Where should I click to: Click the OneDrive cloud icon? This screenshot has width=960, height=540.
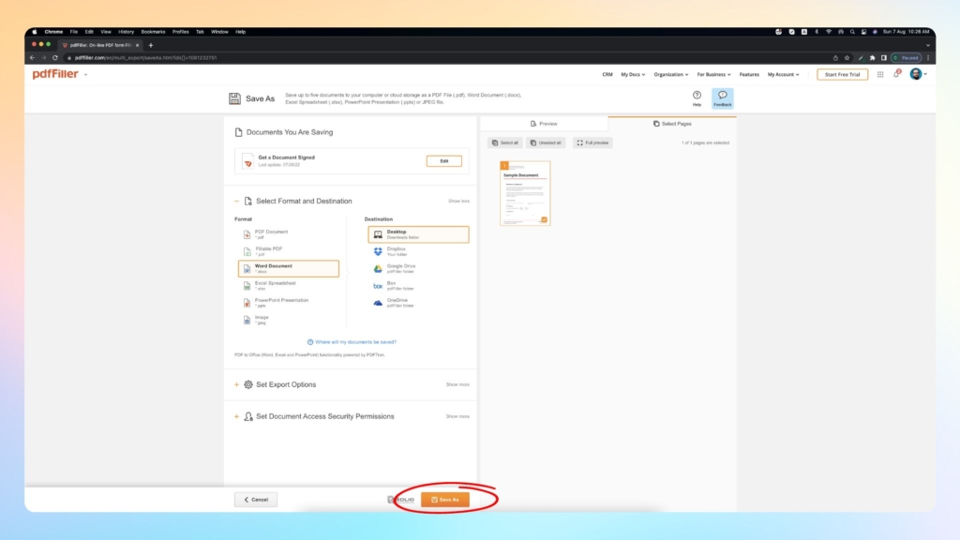[x=378, y=303]
